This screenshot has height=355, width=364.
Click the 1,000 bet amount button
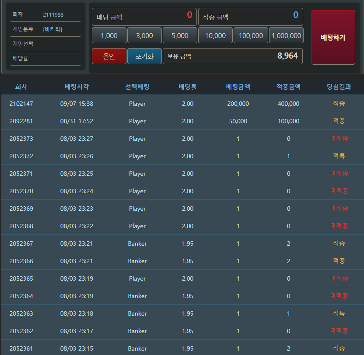coord(109,35)
